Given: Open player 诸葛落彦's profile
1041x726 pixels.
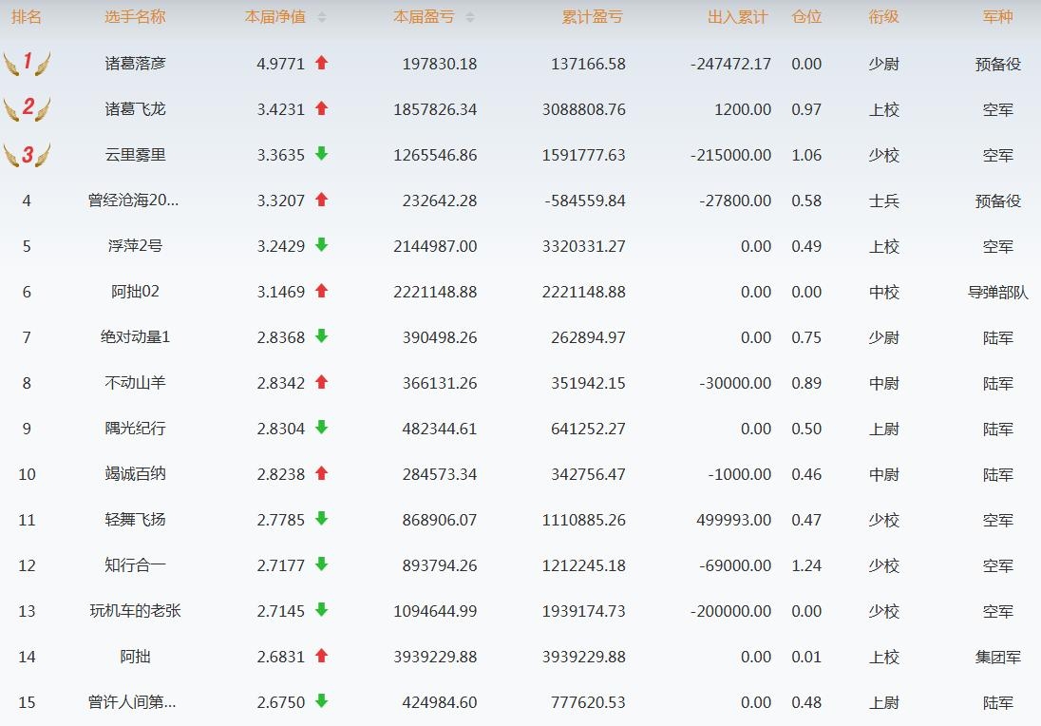Looking at the screenshot, I should [135, 64].
